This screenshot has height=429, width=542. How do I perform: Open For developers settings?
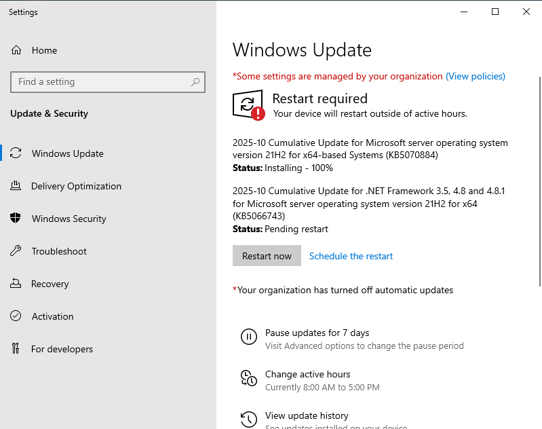click(x=62, y=349)
